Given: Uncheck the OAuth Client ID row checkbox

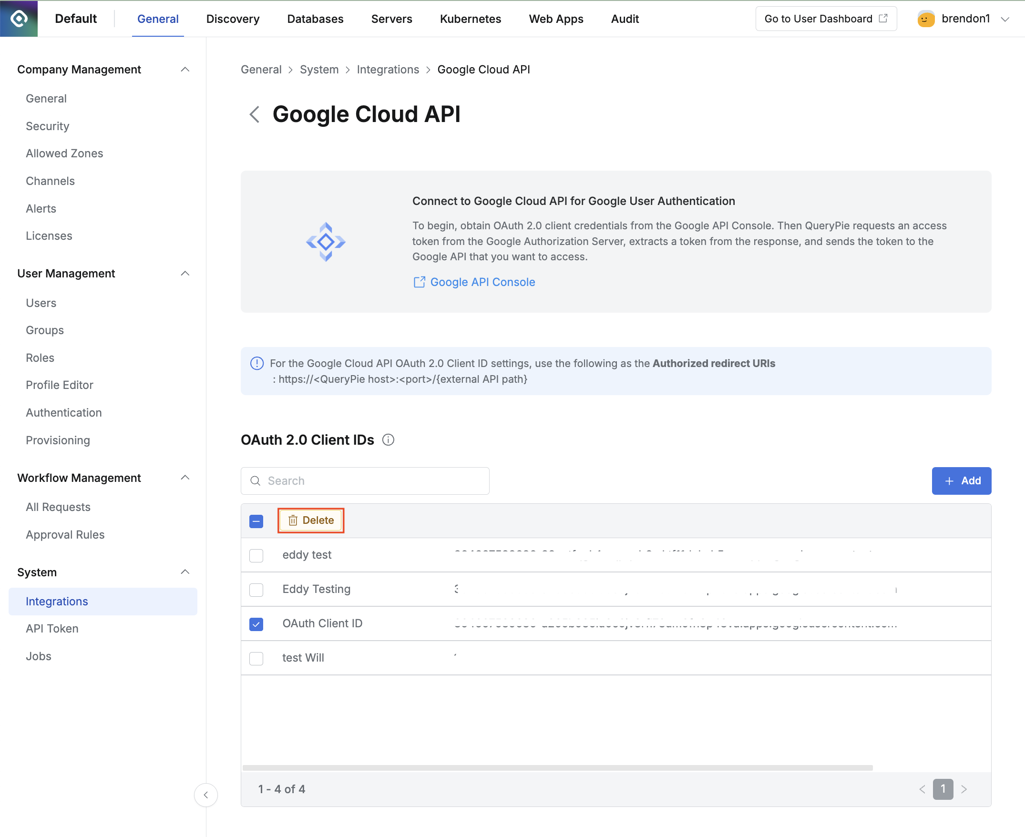Looking at the screenshot, I should coord(256,624).
